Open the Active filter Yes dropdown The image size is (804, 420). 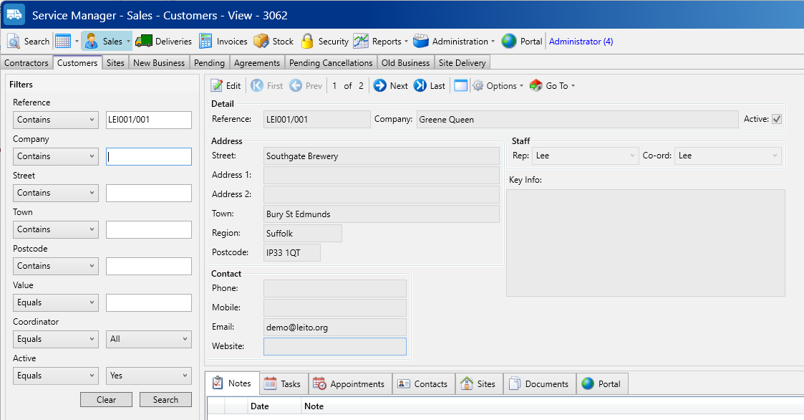(x=149, y=376)
